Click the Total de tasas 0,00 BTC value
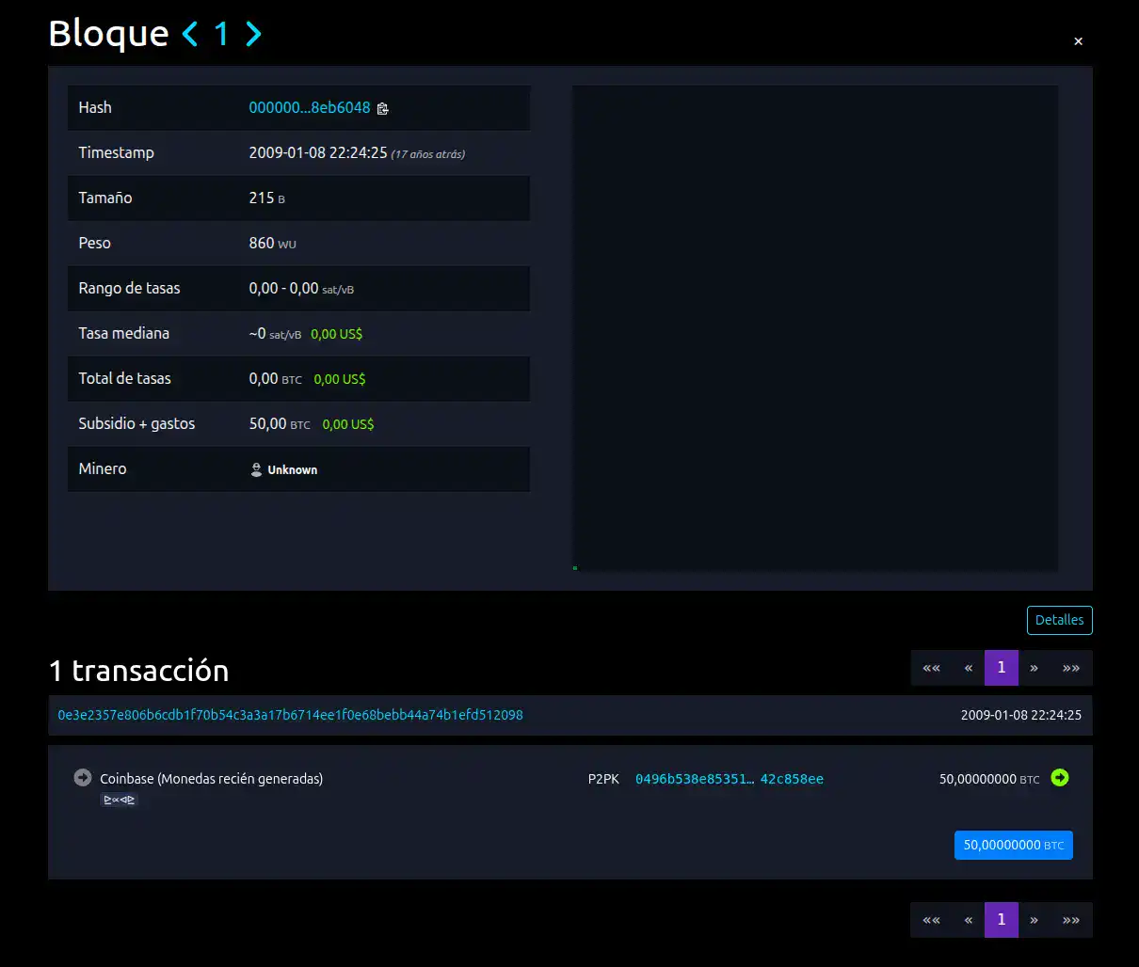Image resolution: width=1139 pixels, height=967 pixels. [x=276, y=378]
